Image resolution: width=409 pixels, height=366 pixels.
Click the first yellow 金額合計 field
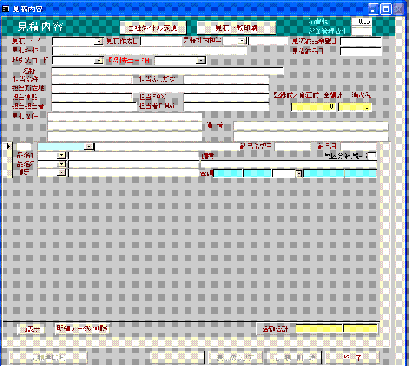click(319, 329)
